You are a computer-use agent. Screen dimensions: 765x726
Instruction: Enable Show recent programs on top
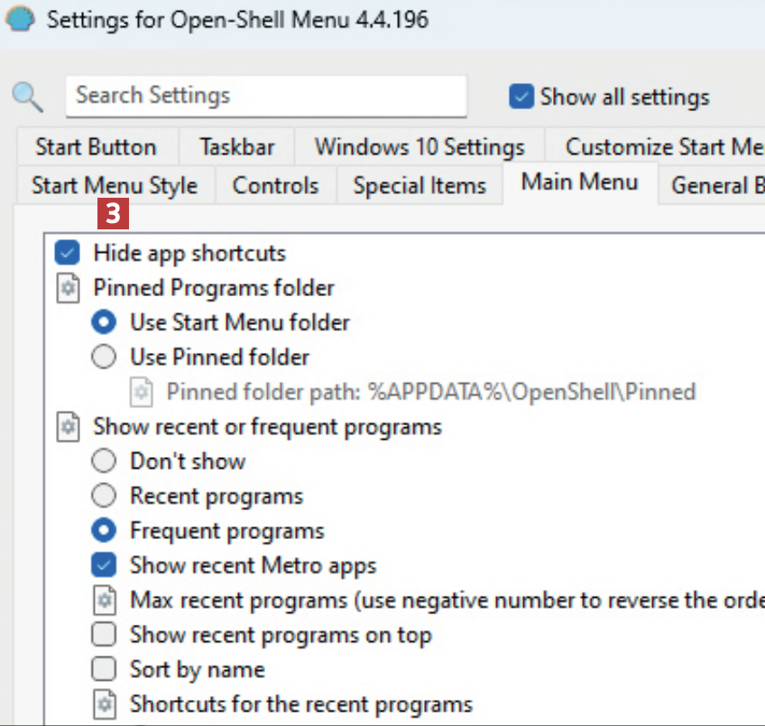pyautogui.click(x=105, y=635)
